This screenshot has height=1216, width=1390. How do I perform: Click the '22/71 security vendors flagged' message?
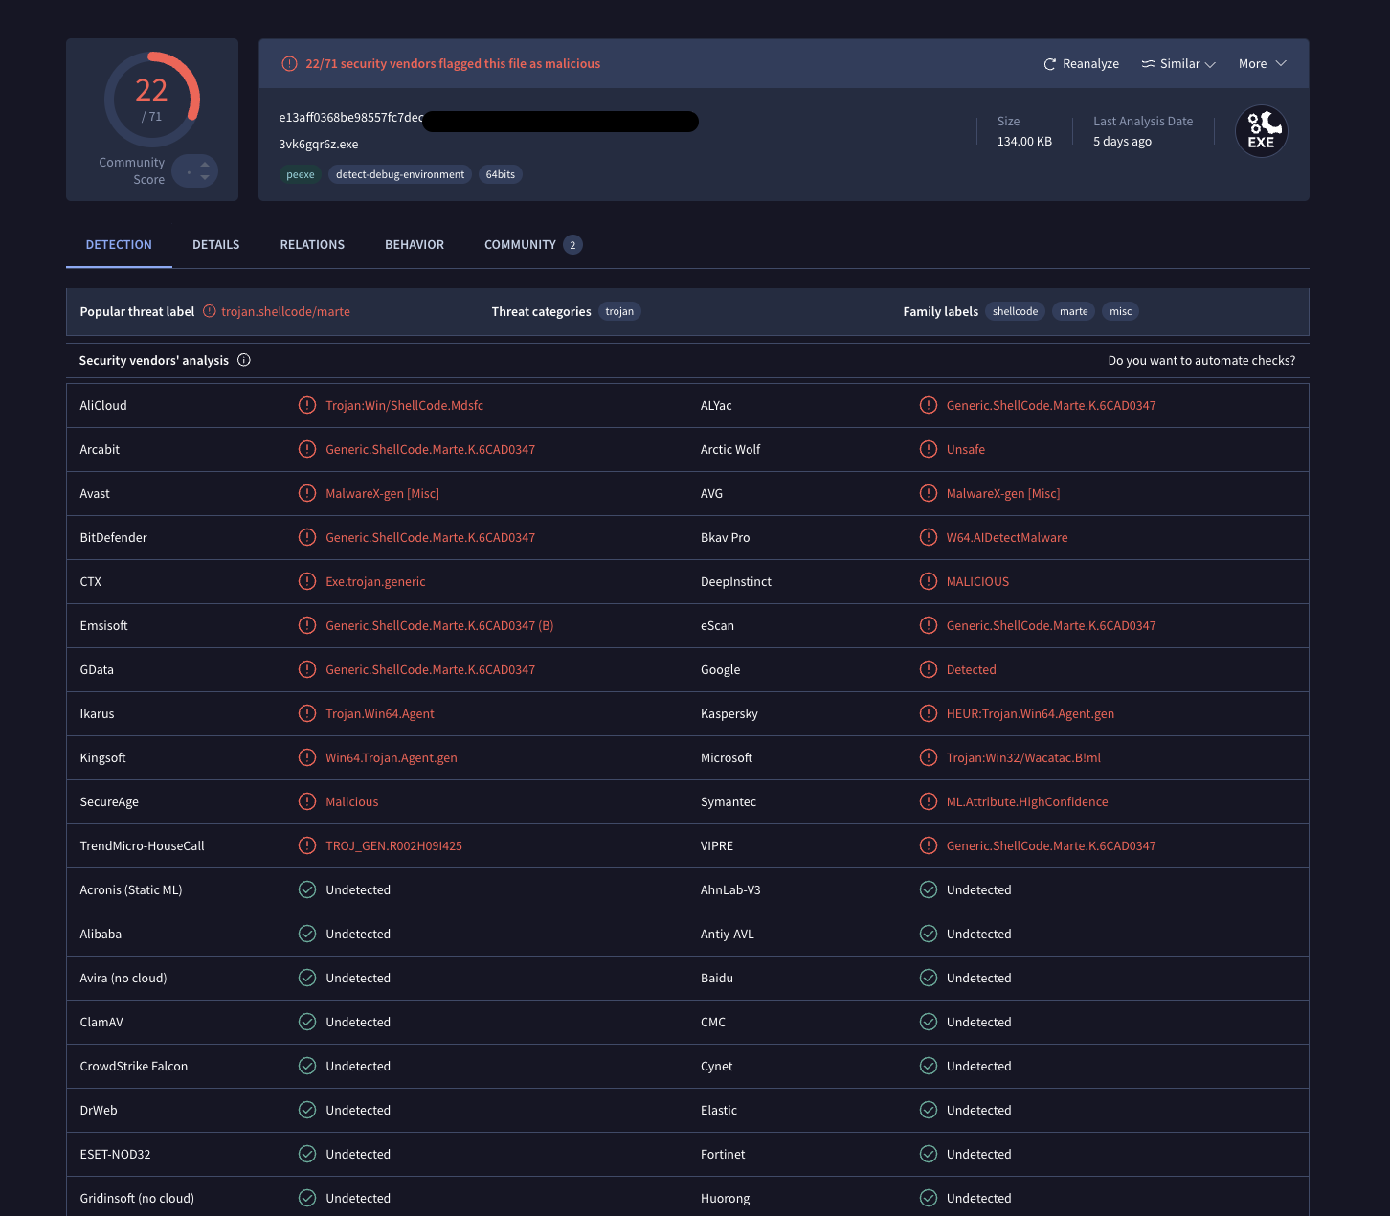(x=453, y=64)
